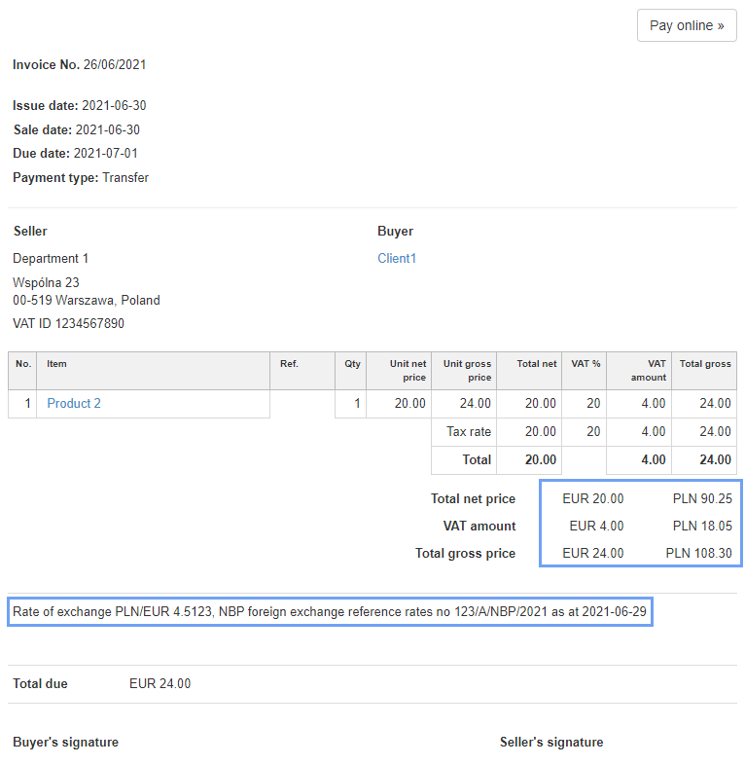Click the 00-519 Warszawa, Poland line

click(87, 300)
